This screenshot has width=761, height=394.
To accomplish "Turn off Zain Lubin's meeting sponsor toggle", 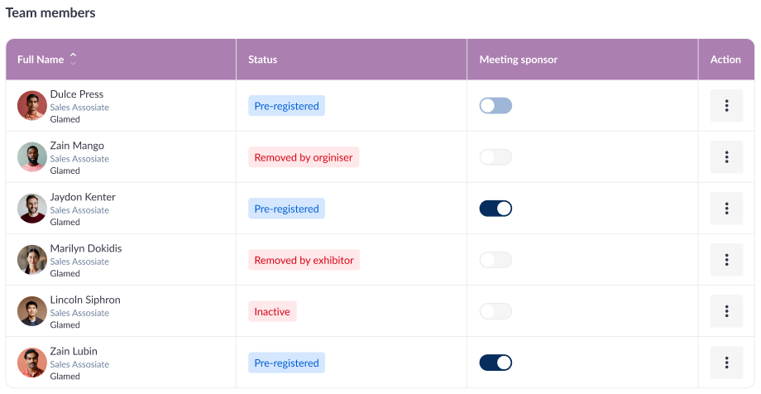I will coord(495,363).
